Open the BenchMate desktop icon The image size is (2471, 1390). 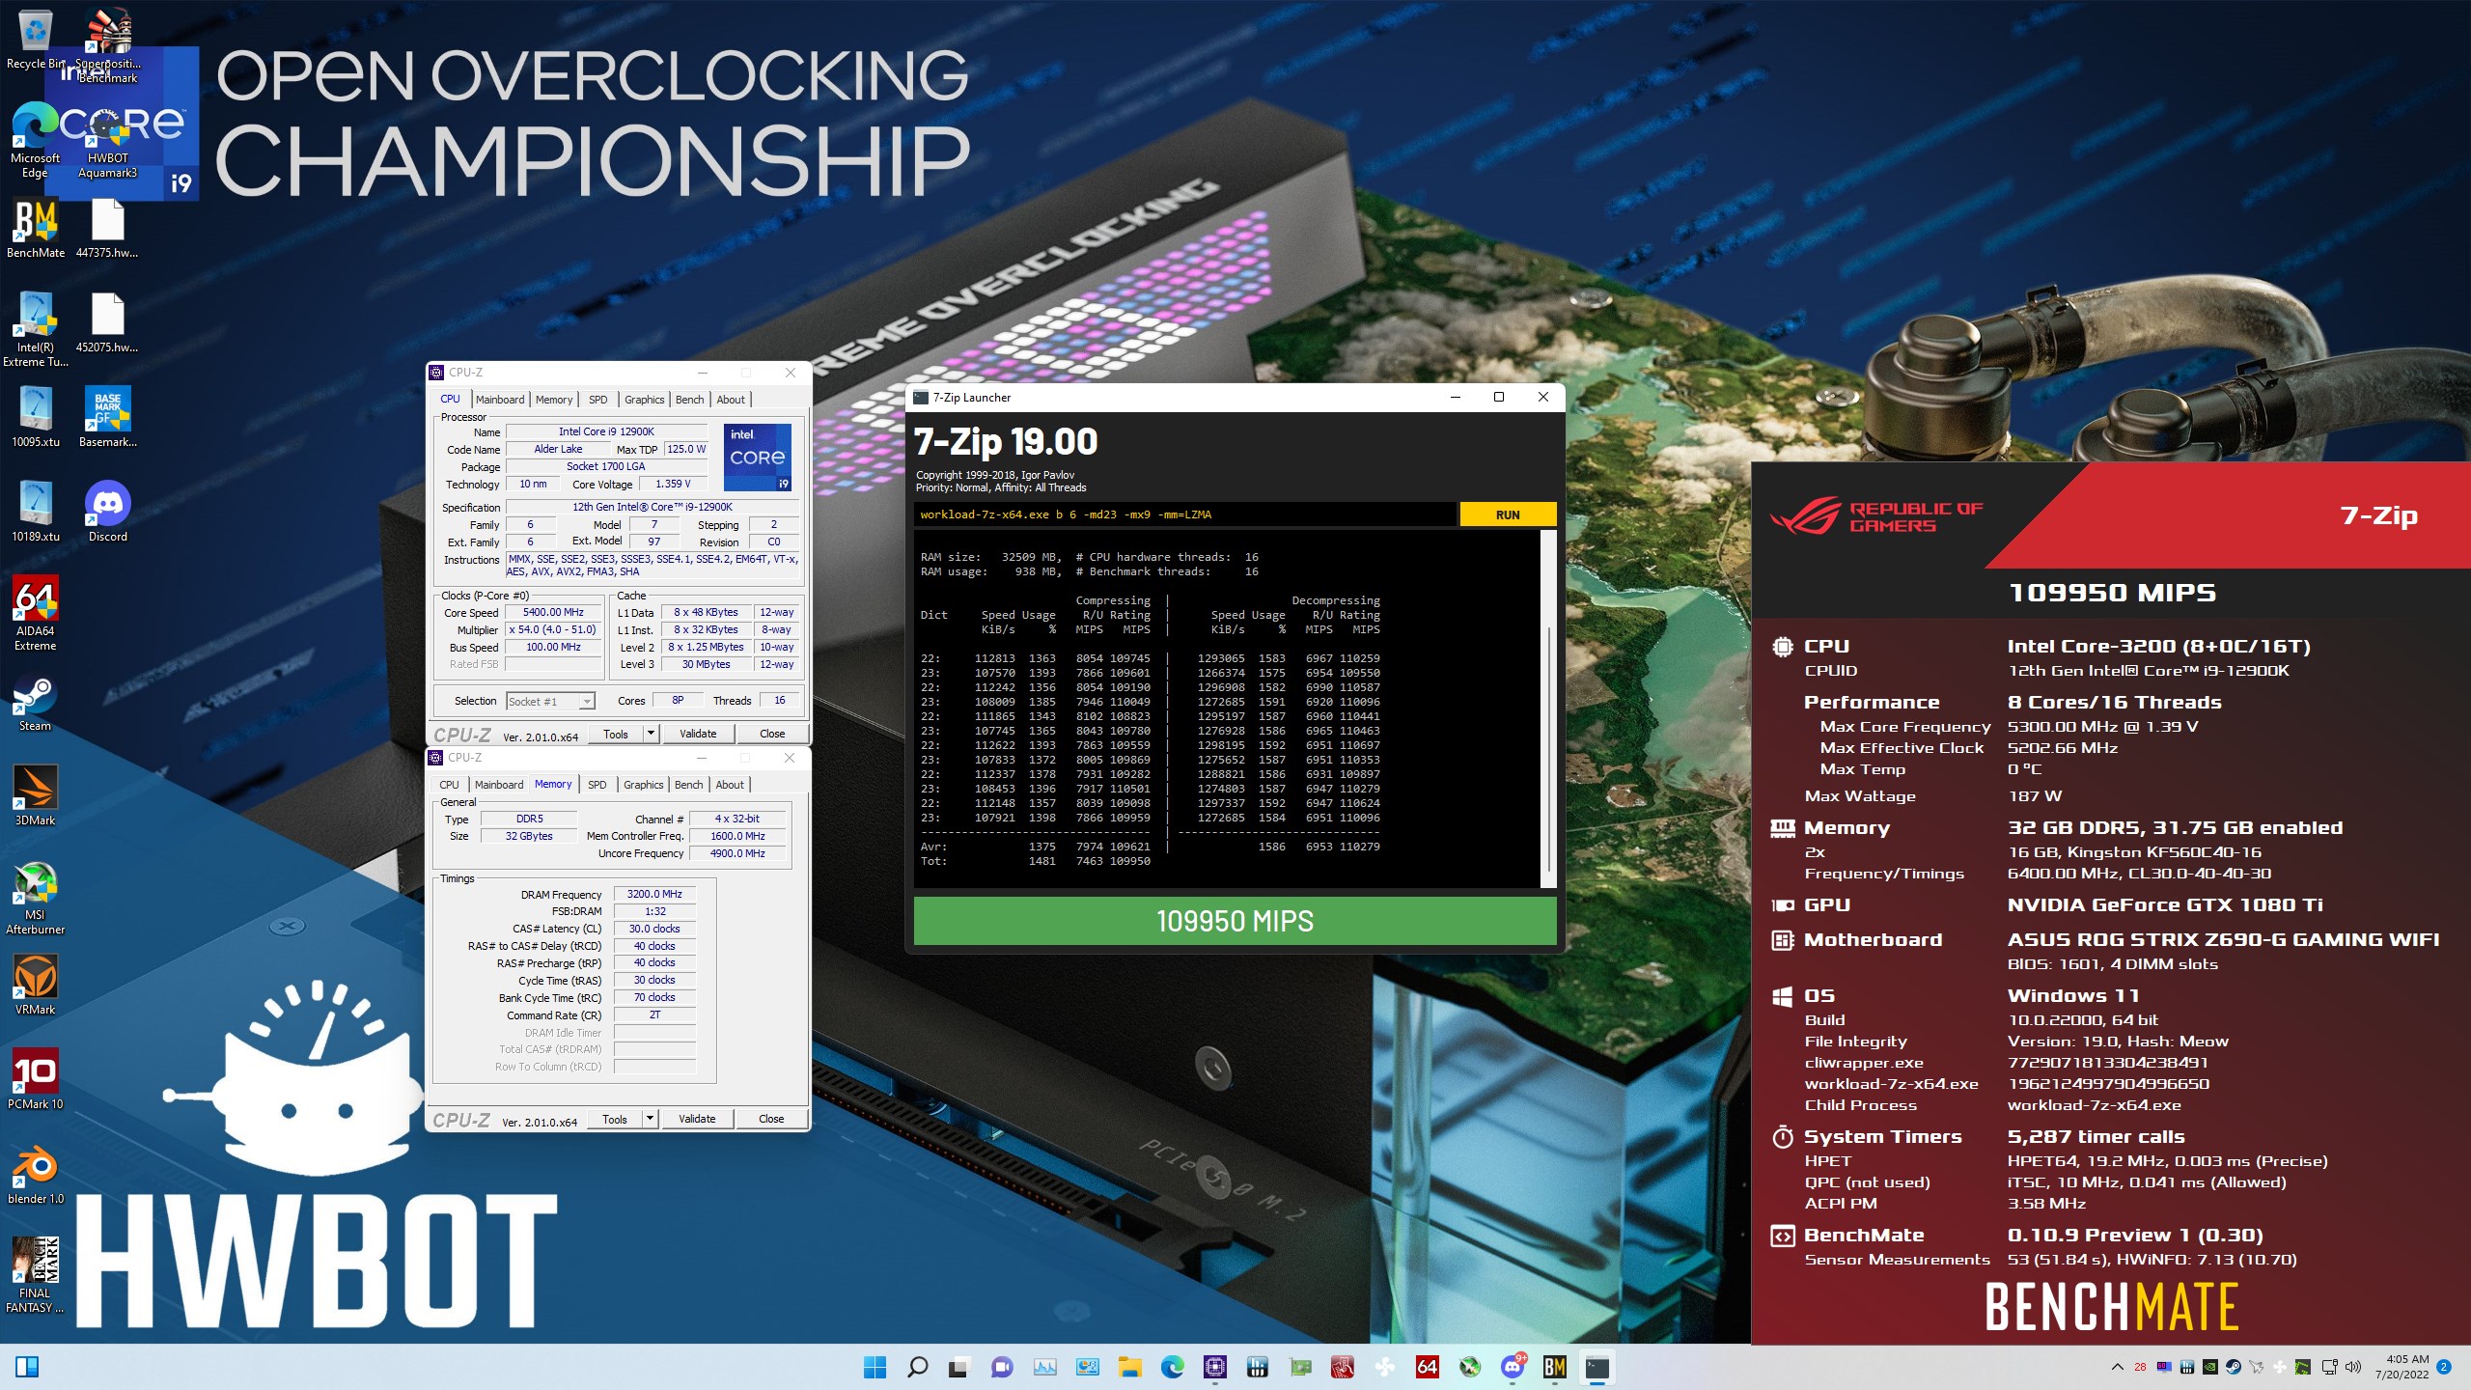point(36,229)
